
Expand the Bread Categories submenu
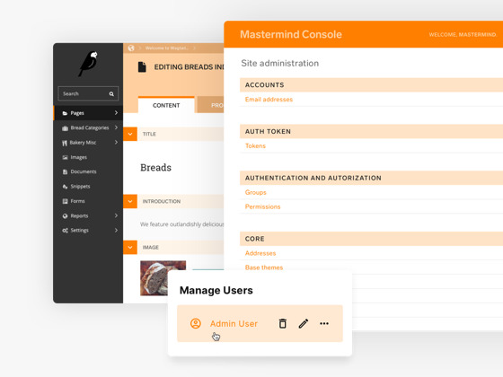(116, 127)
